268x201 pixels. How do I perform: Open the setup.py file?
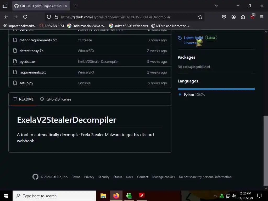26,83
